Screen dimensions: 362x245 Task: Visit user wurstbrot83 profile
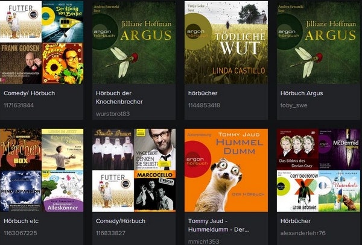tap(113, 114)
